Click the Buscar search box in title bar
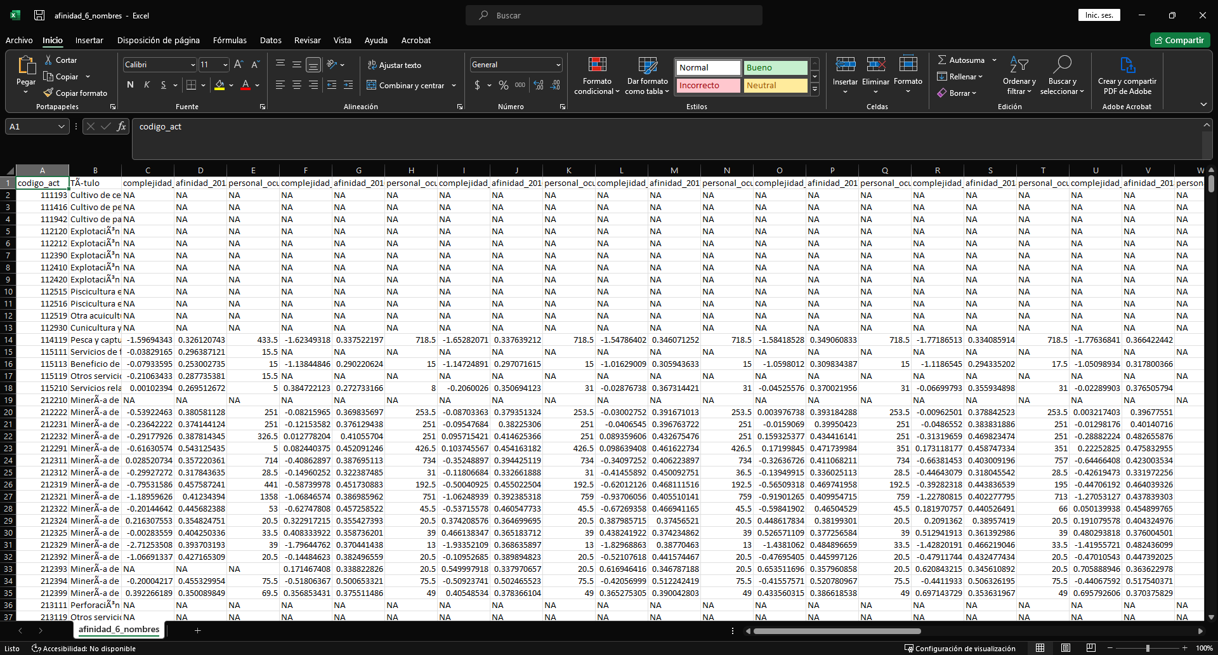 (x=613, y=15)
